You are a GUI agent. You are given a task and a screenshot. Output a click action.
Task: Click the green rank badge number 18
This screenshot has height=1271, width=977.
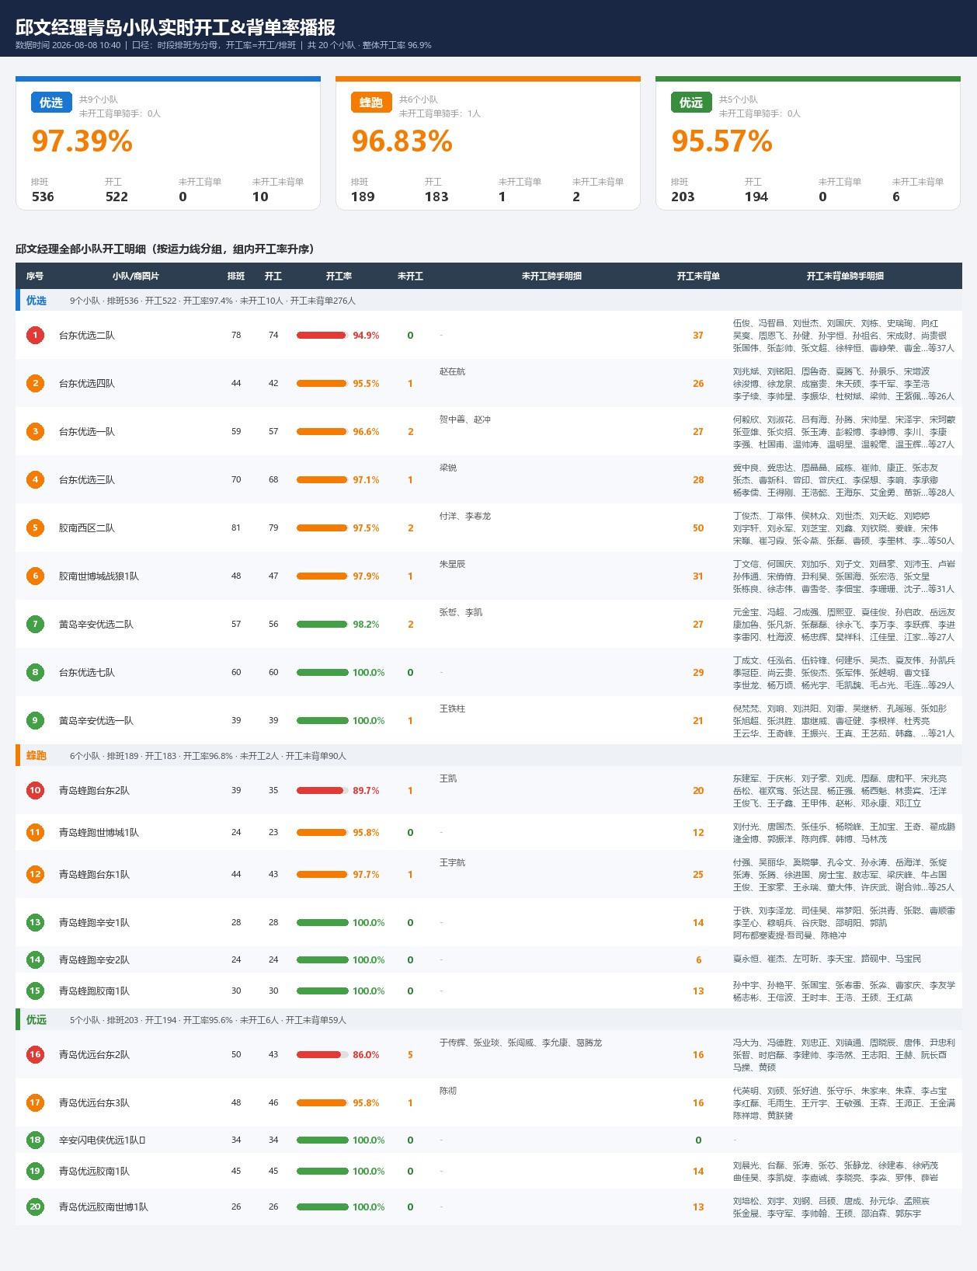click(35, 1140)
